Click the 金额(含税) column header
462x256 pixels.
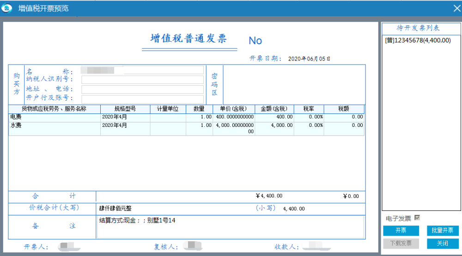pyautogui.click(x=274, y=109)
